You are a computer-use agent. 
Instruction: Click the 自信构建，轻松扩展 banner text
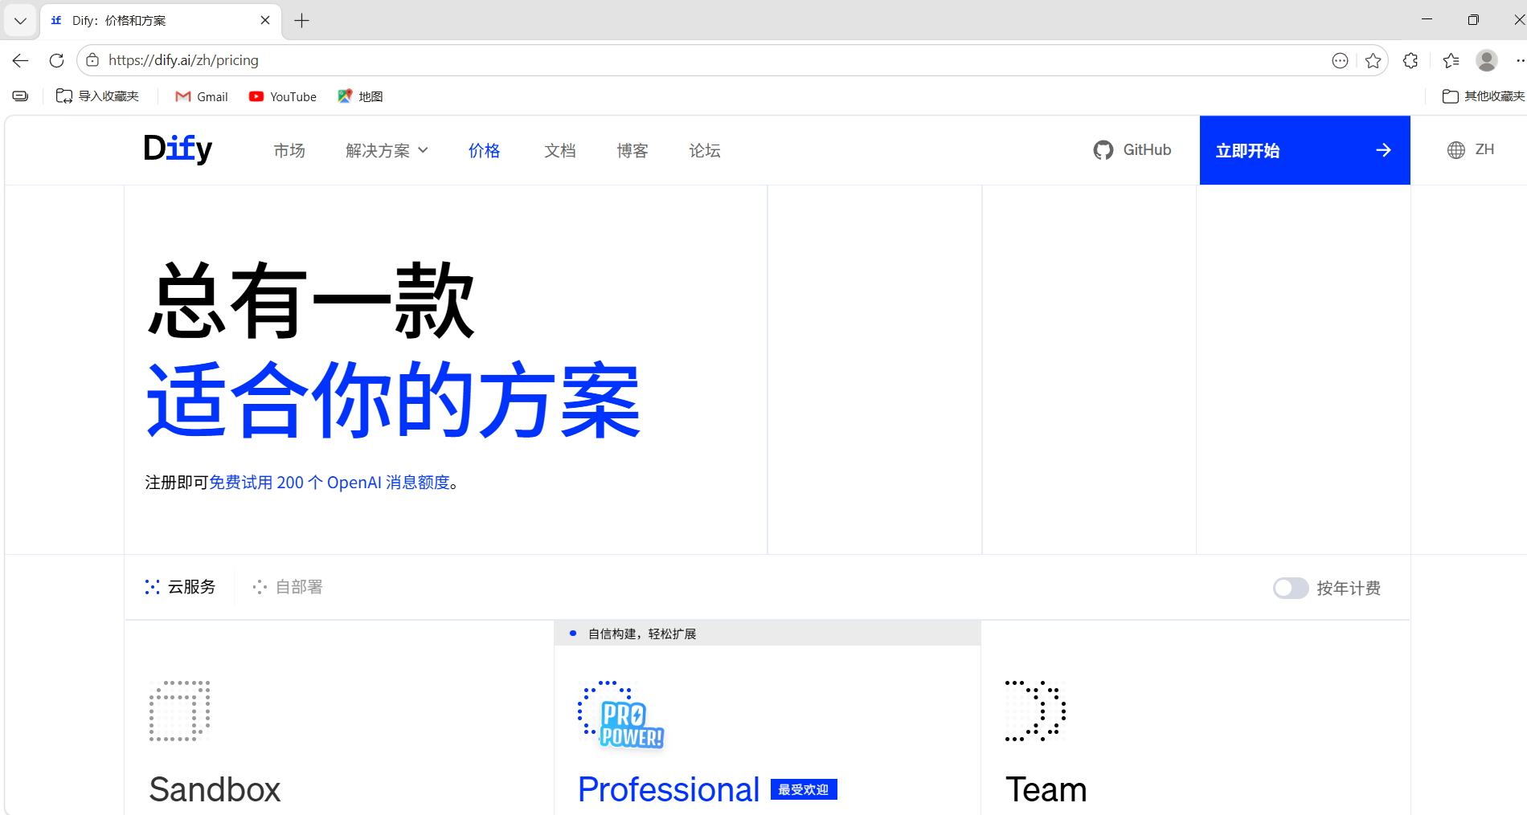[x=642, y=634]
